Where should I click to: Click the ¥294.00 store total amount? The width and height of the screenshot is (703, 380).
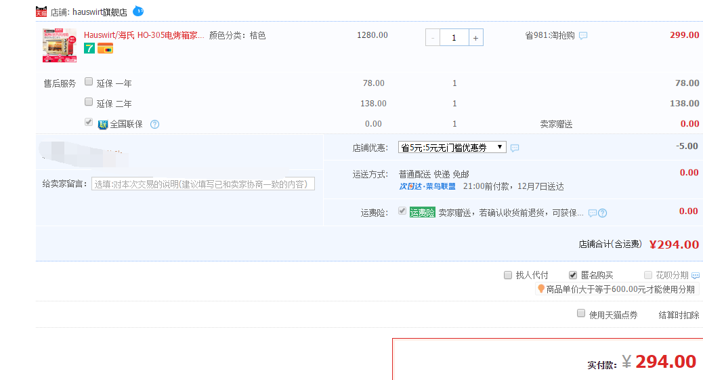click(x=674, y=245)
